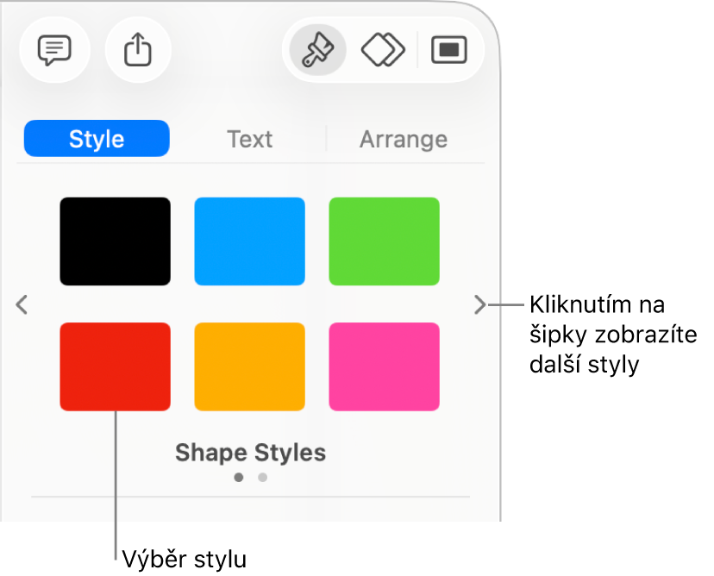Select the animate/transitions inspector icon
This screenshot has height=576, width=714.
tap(381, 50)
